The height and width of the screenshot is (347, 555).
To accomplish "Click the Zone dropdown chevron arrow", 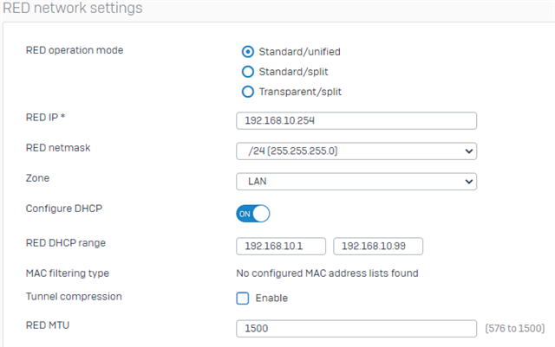I will click(x=469, y=182).
